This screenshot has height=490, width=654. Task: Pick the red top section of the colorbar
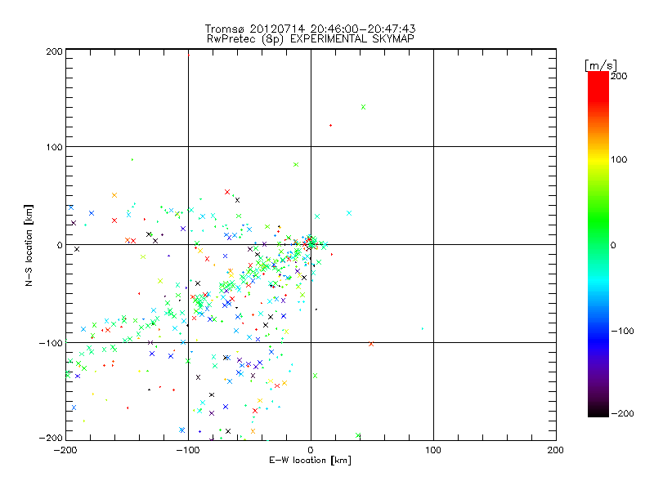pyautogui.click(x=598, y=87)
